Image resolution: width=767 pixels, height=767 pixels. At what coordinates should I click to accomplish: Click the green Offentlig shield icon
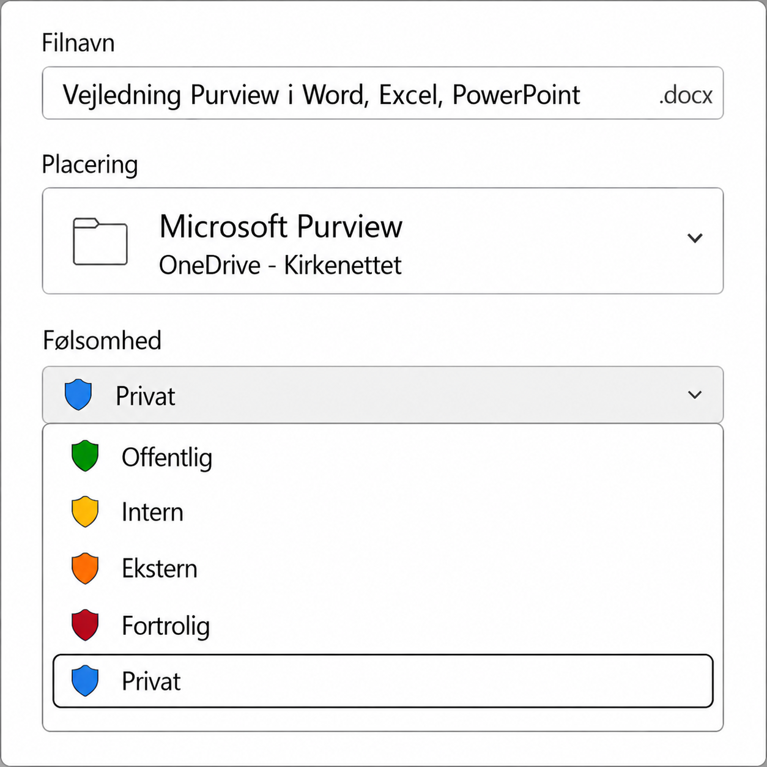[x=85, y=456]
